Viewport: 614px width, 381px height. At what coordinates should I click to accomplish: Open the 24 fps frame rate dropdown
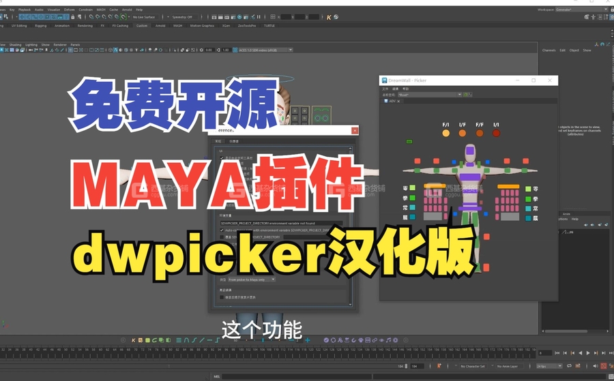pyautogui.click(x=549, y=366)
